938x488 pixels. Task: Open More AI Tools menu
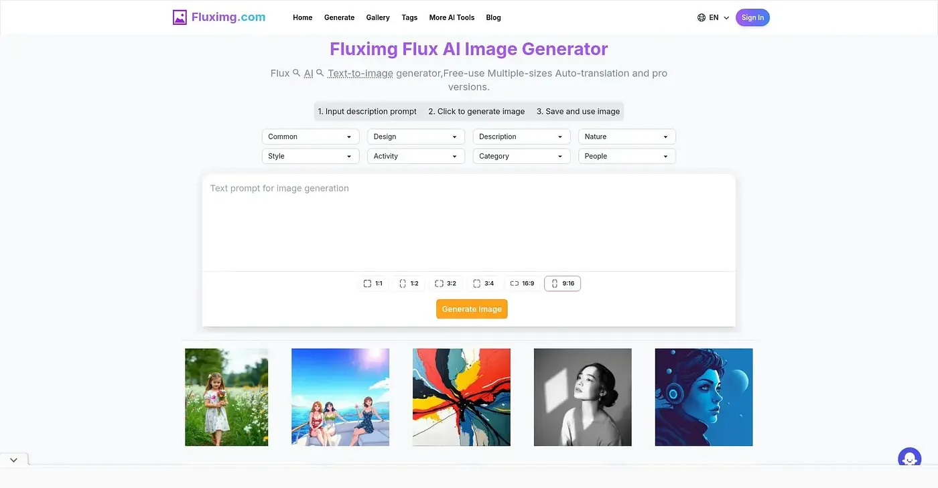[x=452, y=17]
